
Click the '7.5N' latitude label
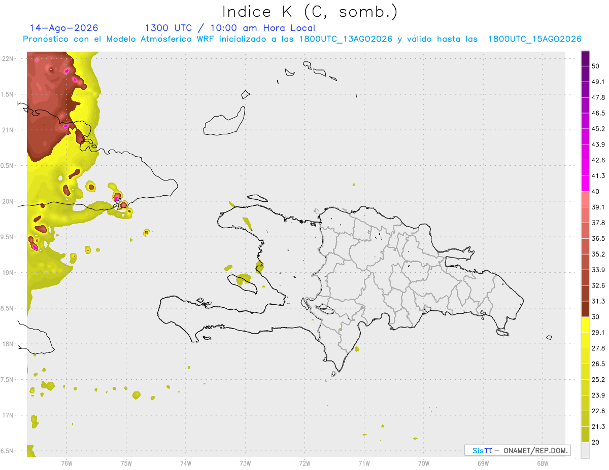[x=8, y=380]
